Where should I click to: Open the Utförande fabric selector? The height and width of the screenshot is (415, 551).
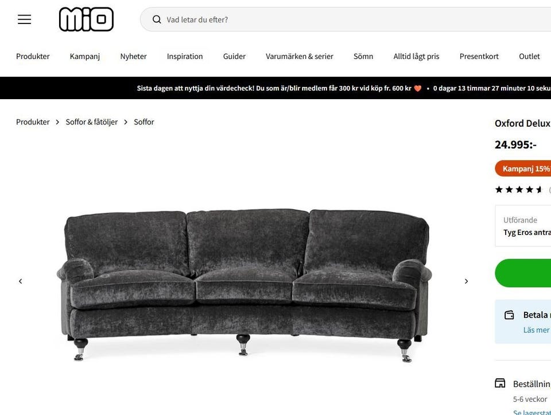point(523,226)
